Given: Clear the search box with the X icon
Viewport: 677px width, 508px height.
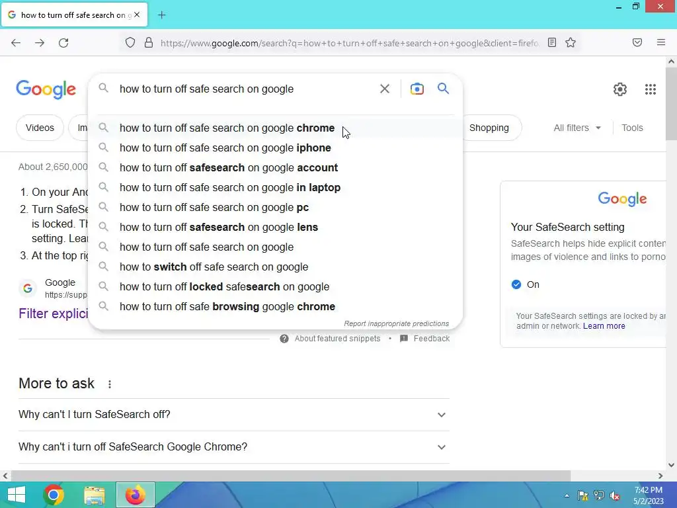Looking at the screenshot, I should coord(385,89).
